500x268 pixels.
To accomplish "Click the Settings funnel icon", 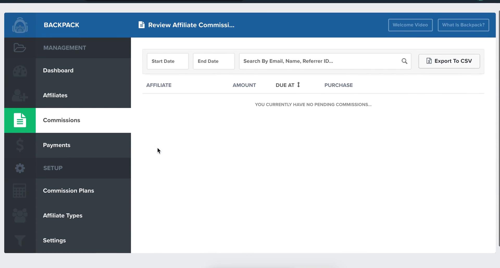I will click(20, 240).
